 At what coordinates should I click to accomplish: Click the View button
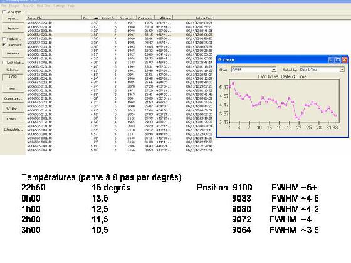click(13, 88)
